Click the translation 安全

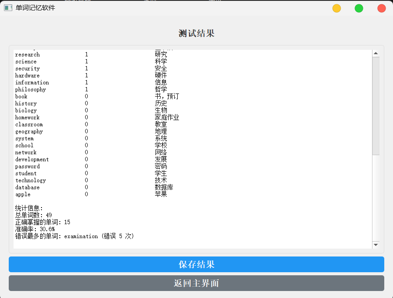[161, 69]
